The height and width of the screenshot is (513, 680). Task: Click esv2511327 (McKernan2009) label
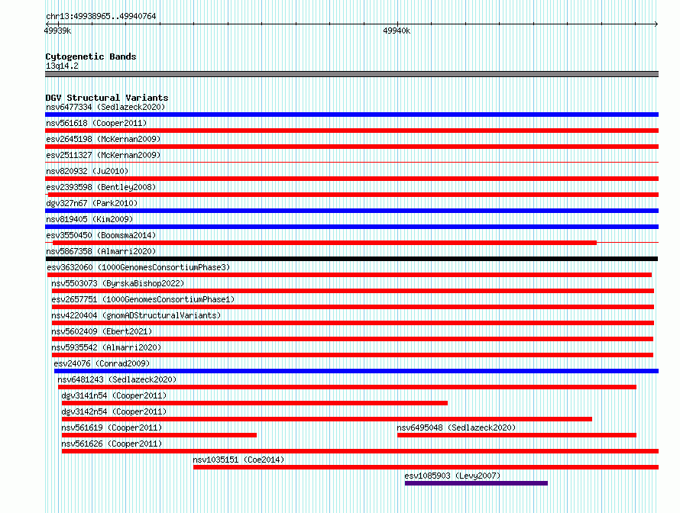(103, 155)
